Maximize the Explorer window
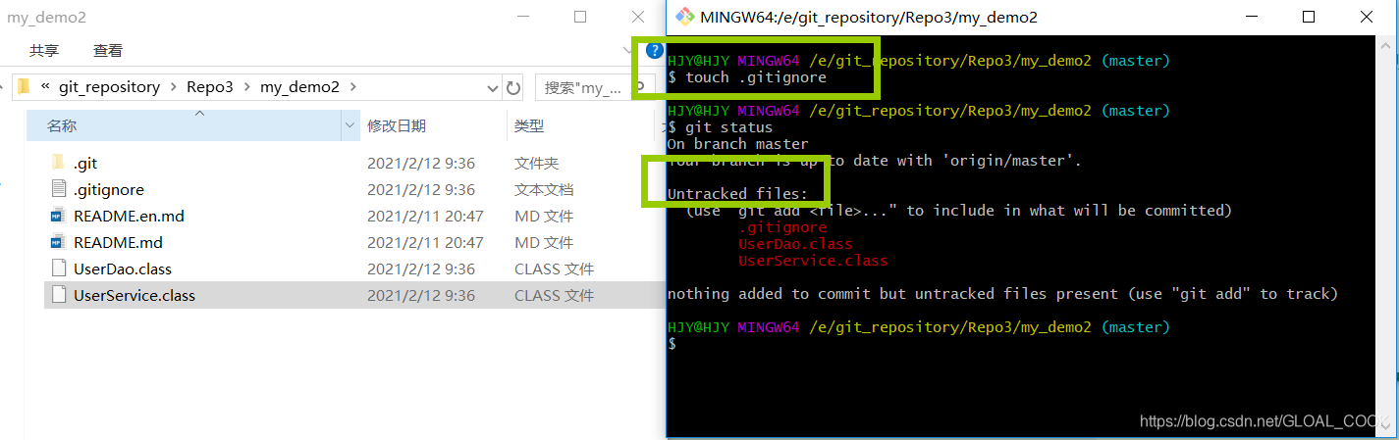The width and height of the screenshot is (1399, 440). point(580,17)
